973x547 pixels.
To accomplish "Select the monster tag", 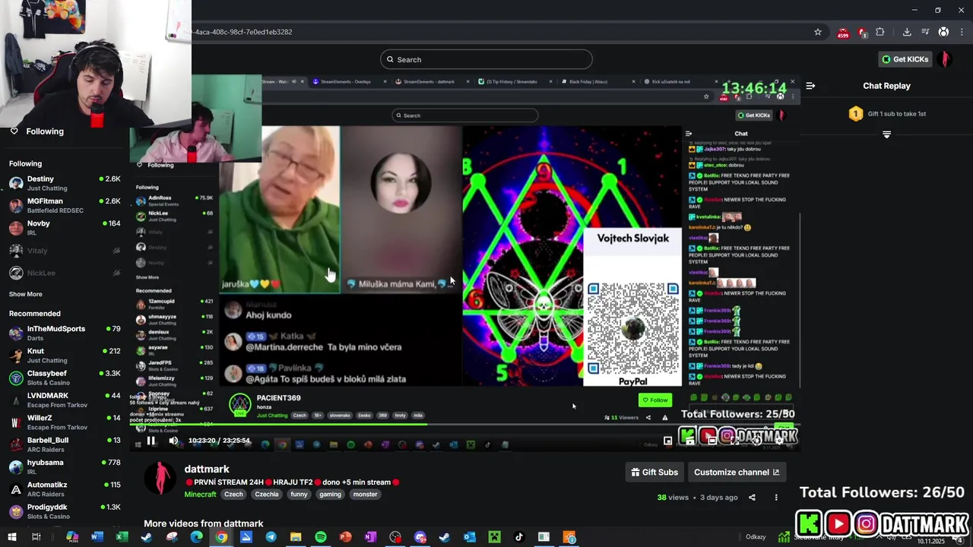I will (365, 494).
